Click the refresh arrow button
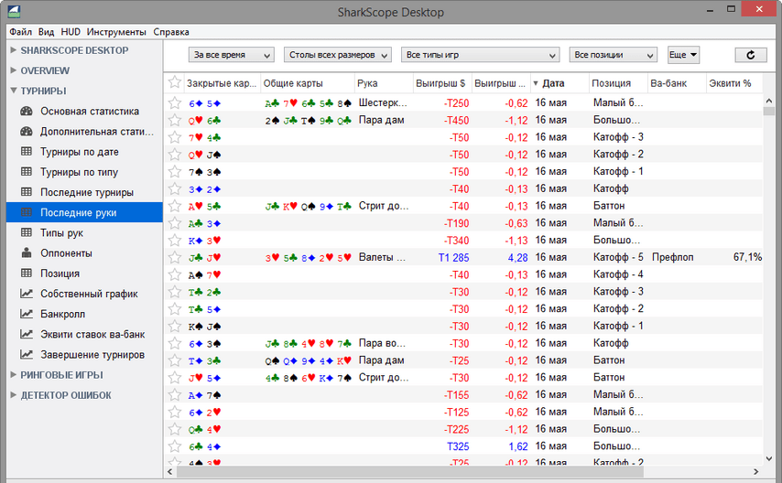The height and width of the screenshot is (483, 782). click(751, 55)
